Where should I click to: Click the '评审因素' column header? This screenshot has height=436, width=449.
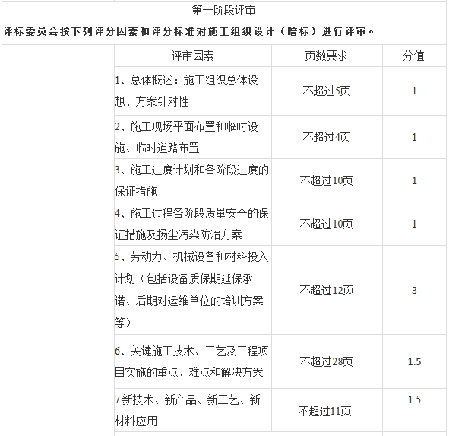(192, 56)
